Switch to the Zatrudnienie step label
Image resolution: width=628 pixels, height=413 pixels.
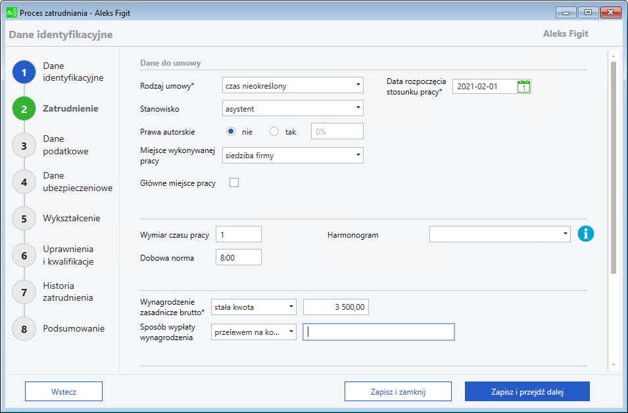pos(70,108)
